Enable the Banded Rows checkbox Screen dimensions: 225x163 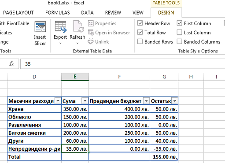pyautogui.click(x=140, y=41)
